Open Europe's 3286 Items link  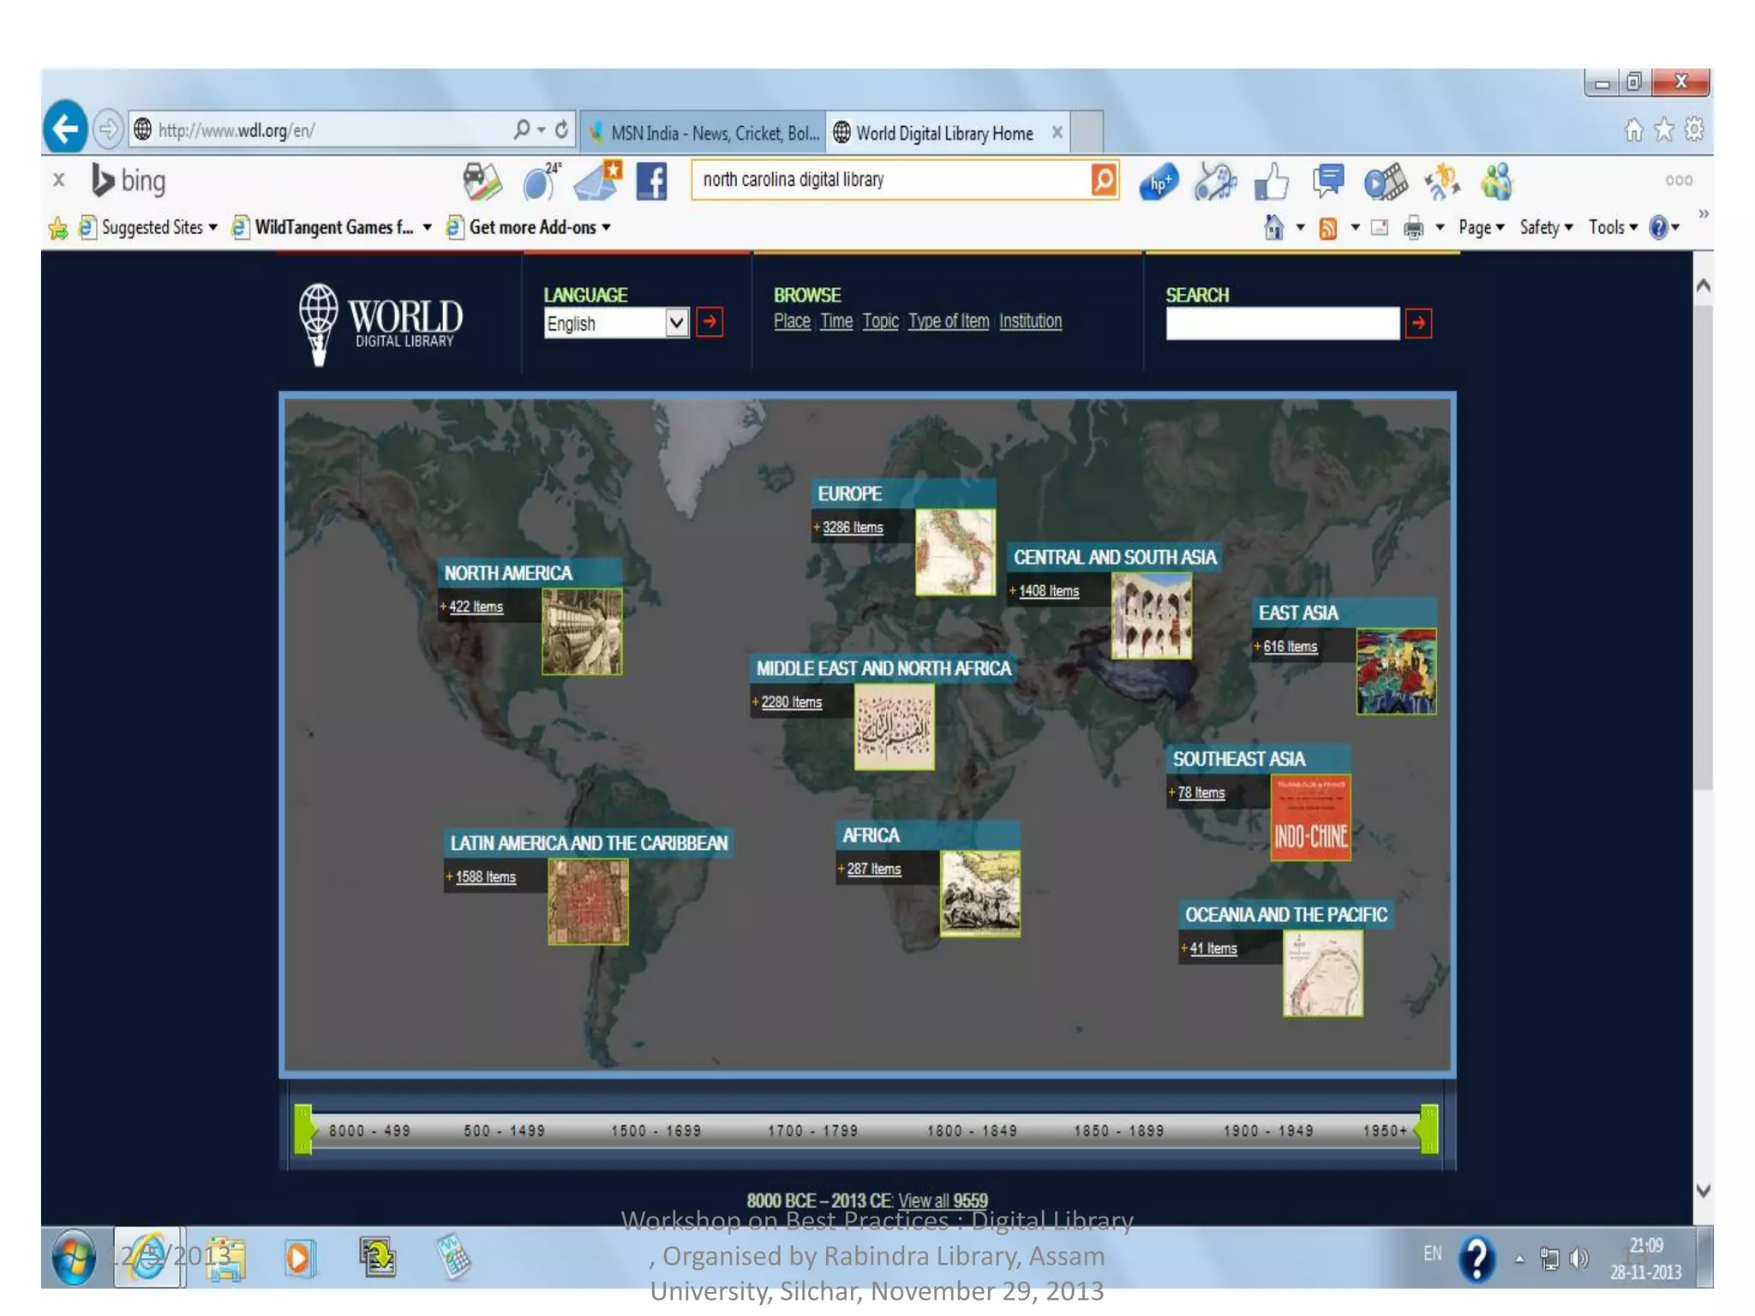point(852,528)
